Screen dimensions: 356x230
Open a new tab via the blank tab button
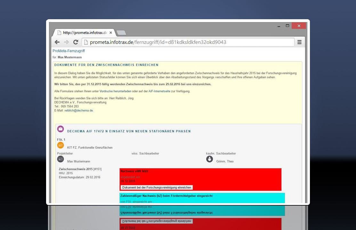(121, 33)
